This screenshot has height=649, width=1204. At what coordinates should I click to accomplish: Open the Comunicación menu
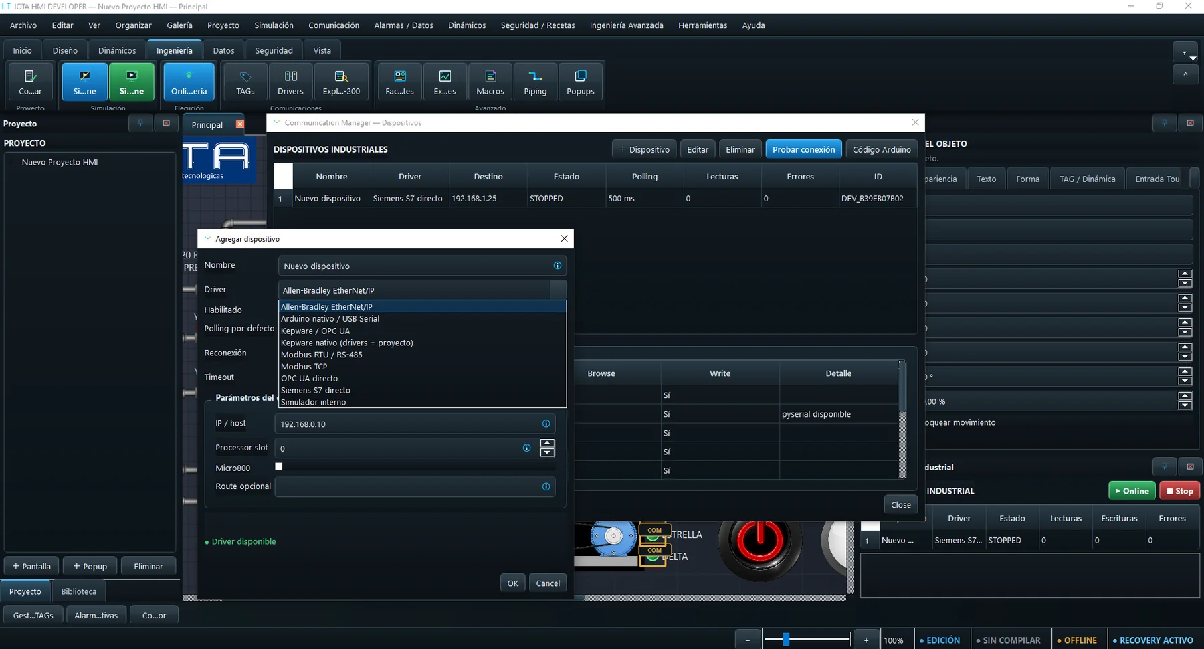click(334, 25)
